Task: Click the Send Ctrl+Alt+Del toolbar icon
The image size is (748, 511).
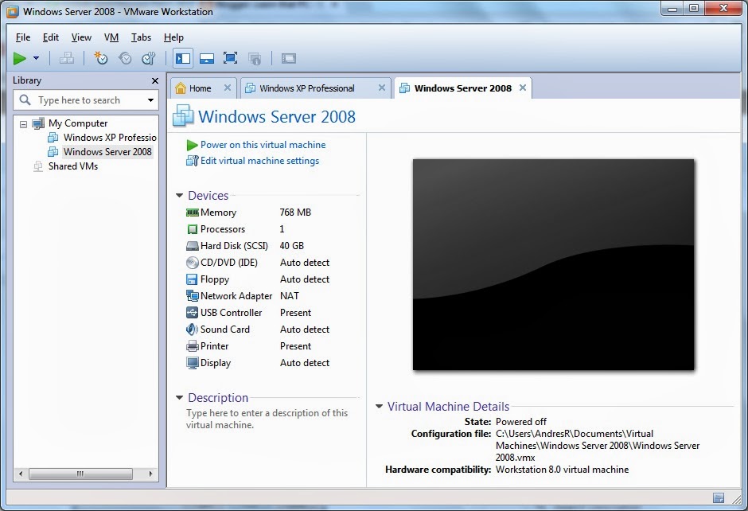Action: pos(66,59)
